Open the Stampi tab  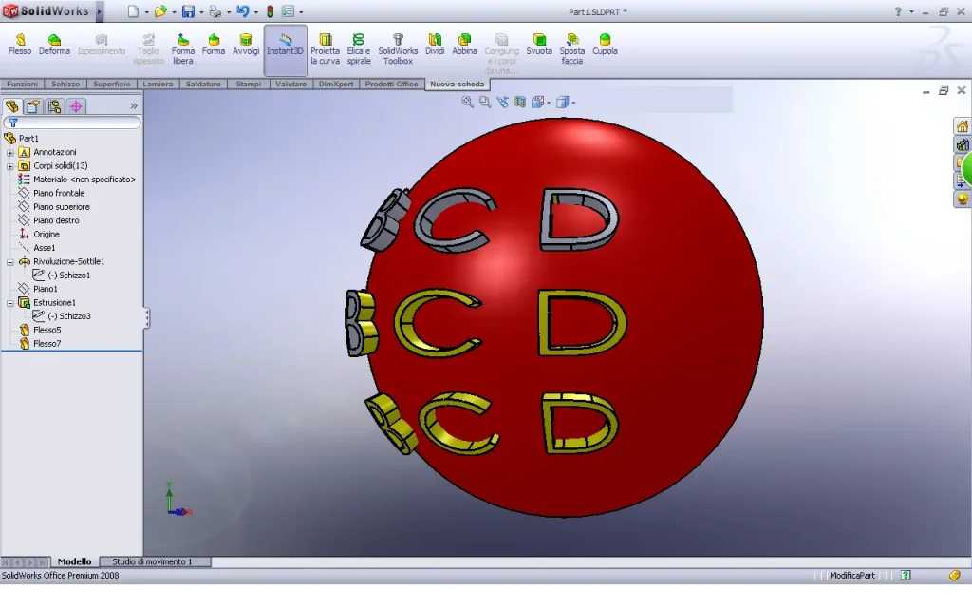(x=249, y=84)
